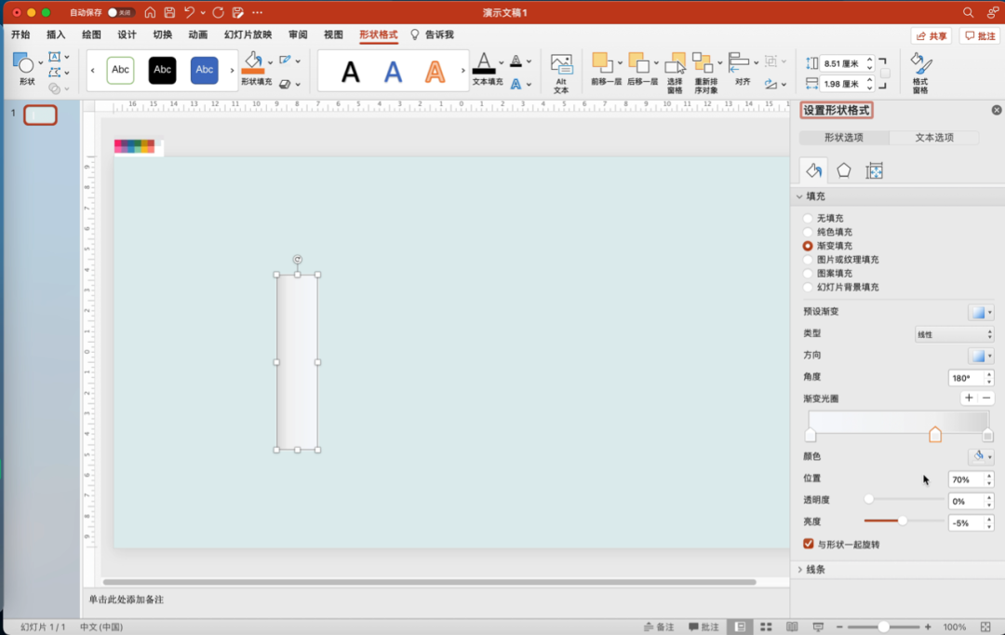Click the Undo arrow
Screen dimensions: 1005x635
[189, 12]
